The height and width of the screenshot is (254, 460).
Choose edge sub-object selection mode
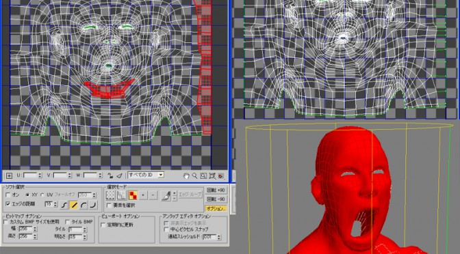tap(121, 195)
